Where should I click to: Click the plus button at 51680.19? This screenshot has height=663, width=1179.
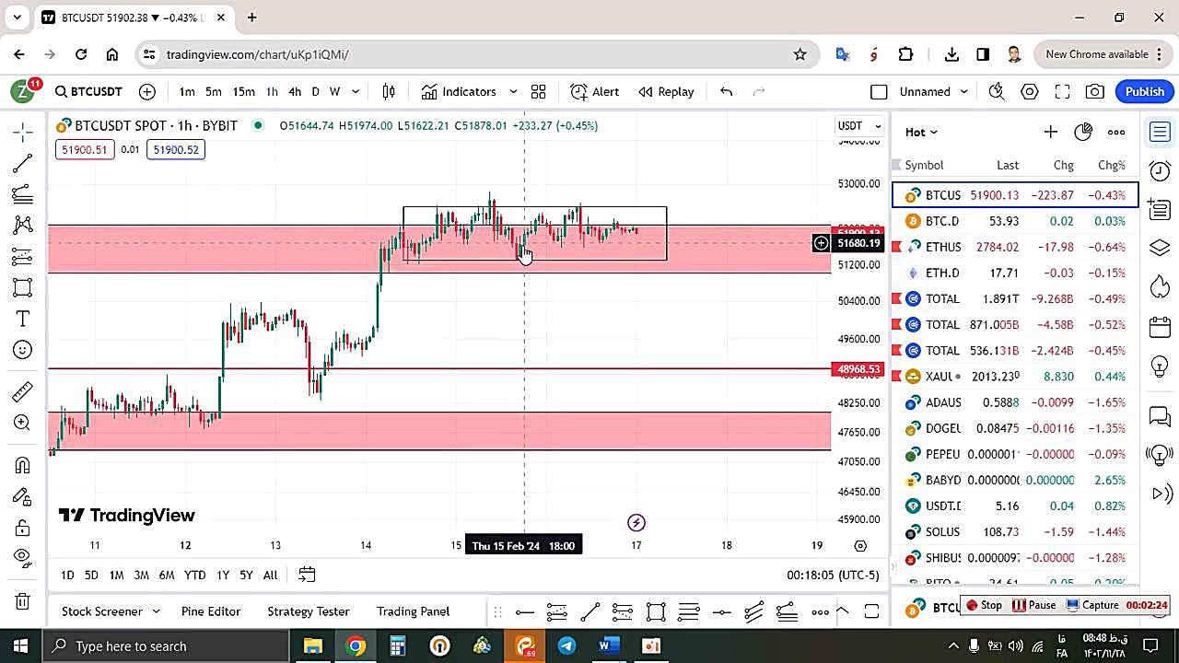tap(821, 243)
